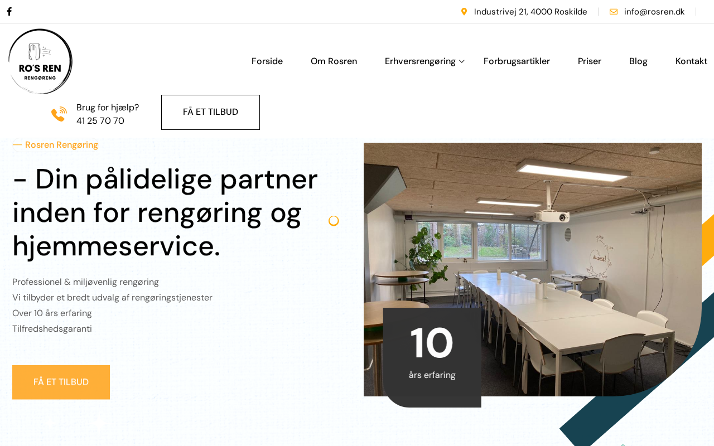Click the envelope email icon
714x446 pixels.
(x=614, y=12)
